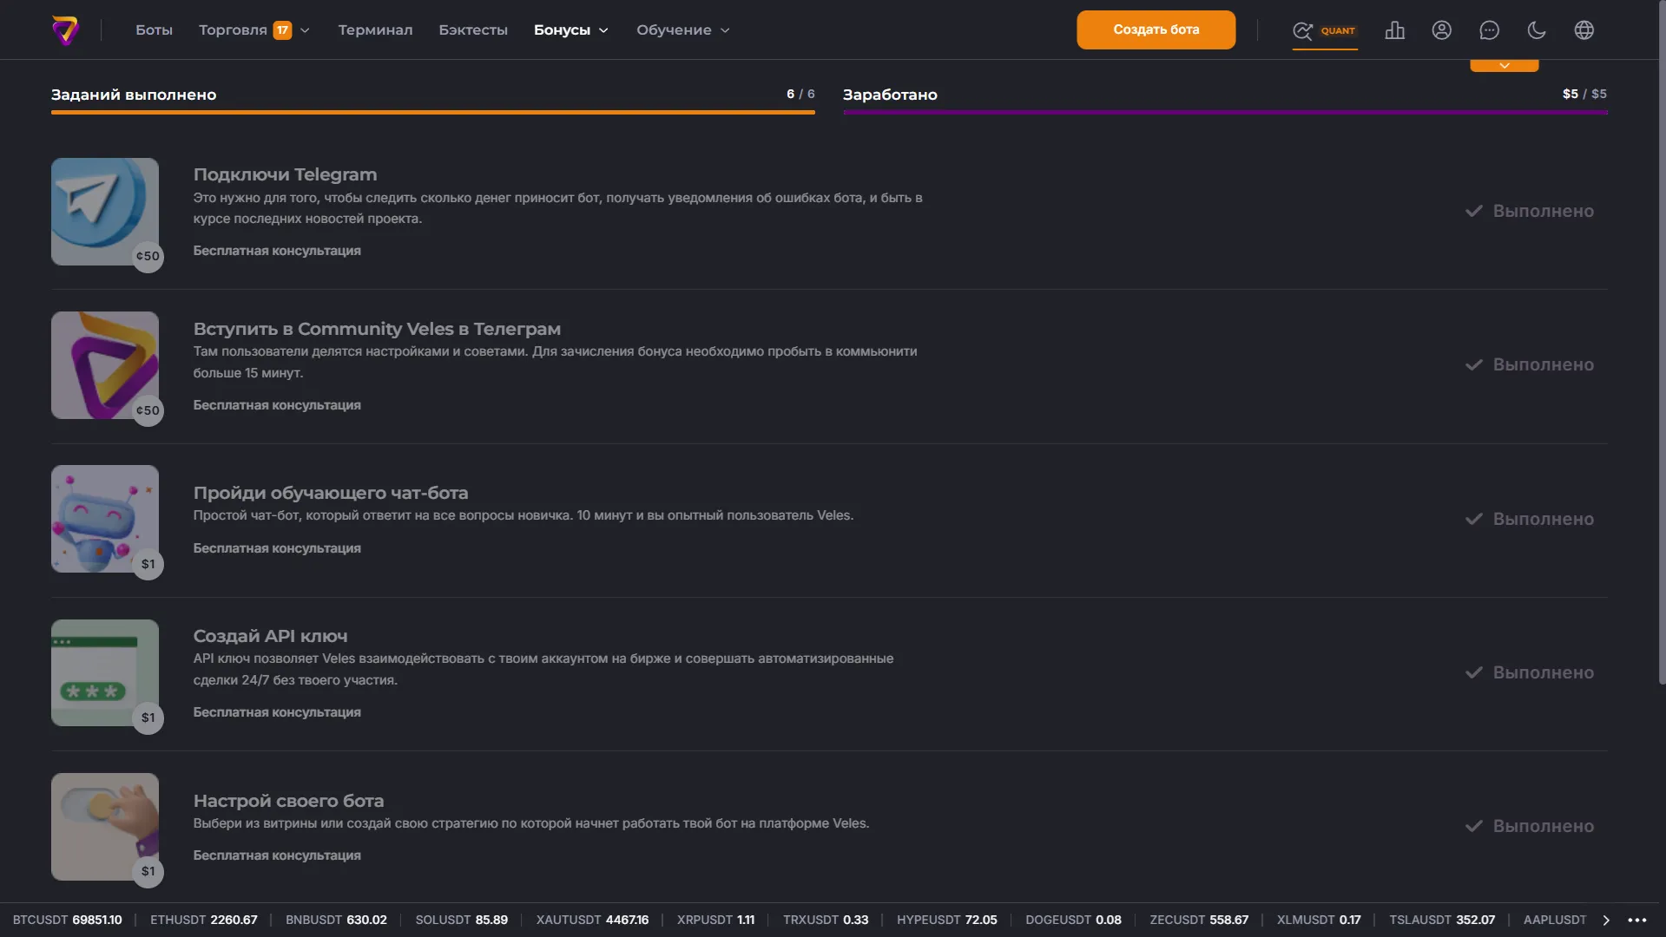1666x937 pixels.
Task: Click the Создай API ключ title
Action: [x=270, y=636]
